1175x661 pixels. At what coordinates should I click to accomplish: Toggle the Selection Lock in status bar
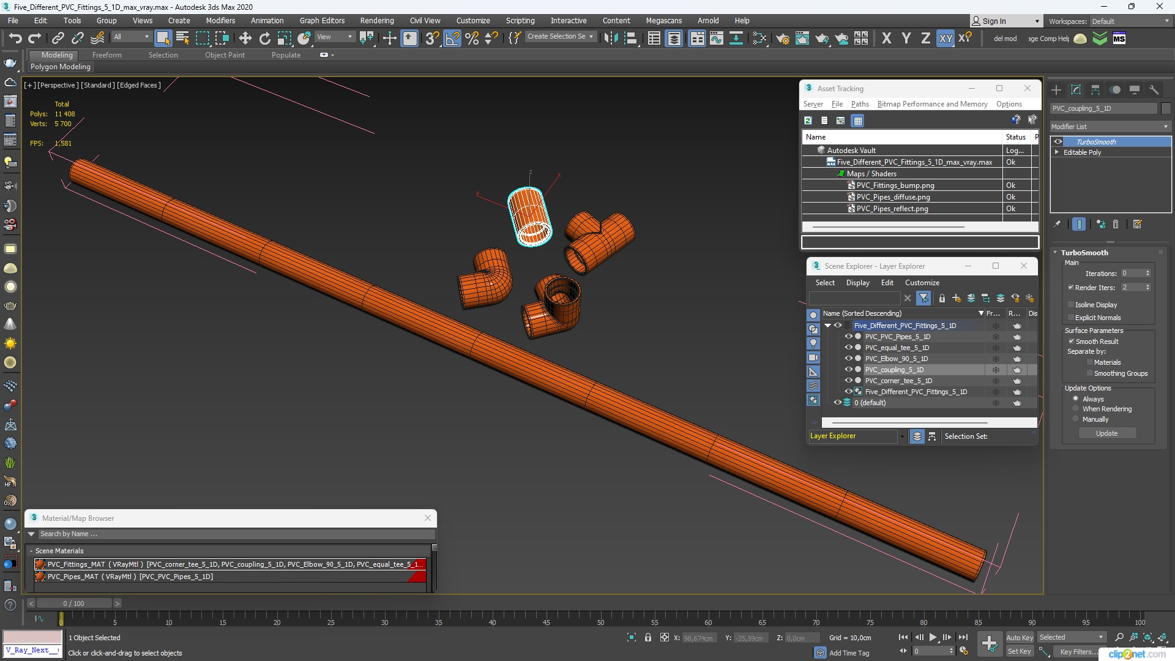[x=648, y=637]
